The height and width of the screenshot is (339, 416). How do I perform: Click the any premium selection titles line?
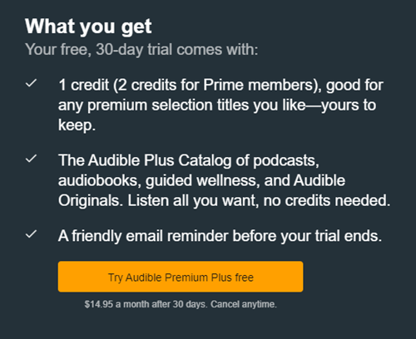pyautogui.click(x=217, y=106)
